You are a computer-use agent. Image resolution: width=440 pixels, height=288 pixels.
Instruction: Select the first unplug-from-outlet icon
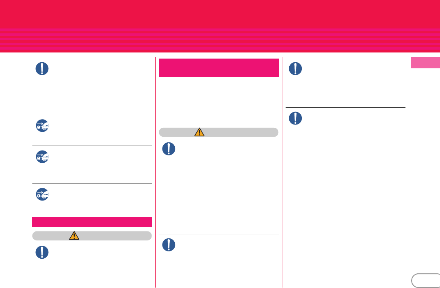[42, 126]
